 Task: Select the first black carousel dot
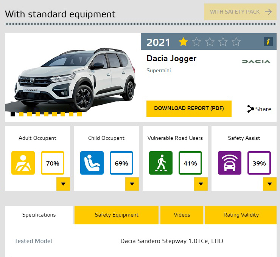click(13, 114)
